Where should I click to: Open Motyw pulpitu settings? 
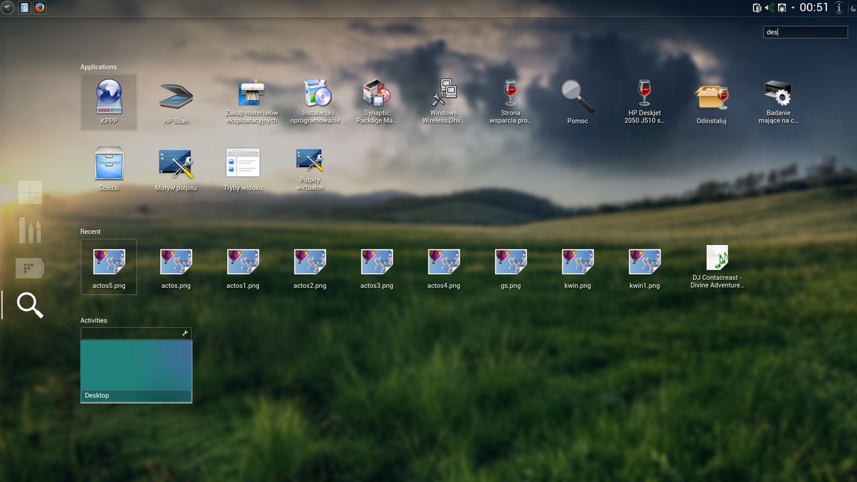(x=176, y=169)
